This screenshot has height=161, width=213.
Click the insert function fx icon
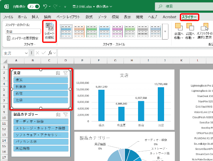click(50, 53)
